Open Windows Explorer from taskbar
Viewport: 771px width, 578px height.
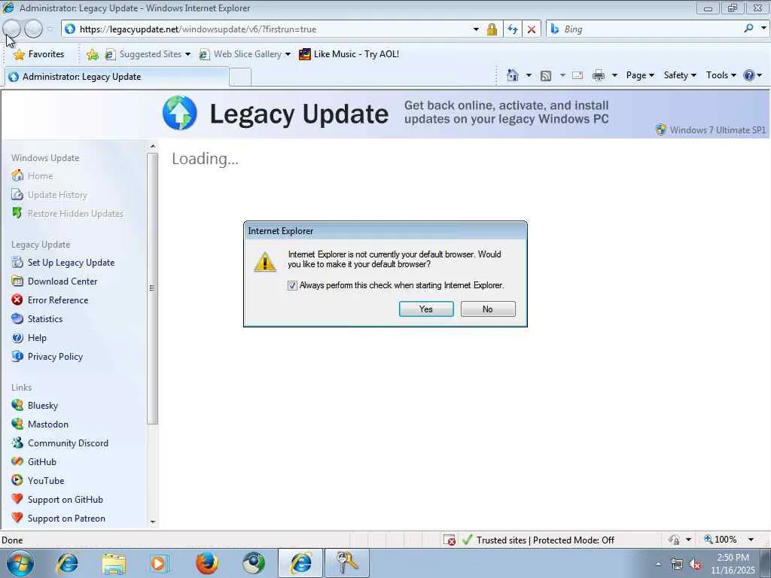[x=114, y=563]
